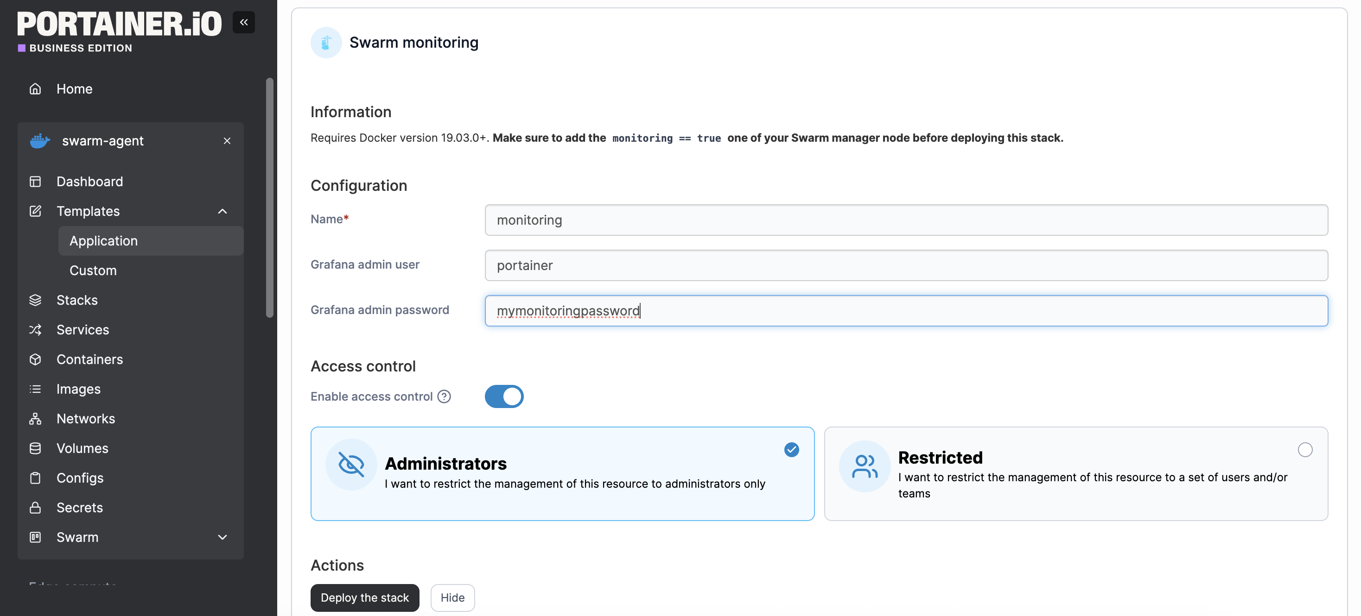Click the Secrets lock icon
Viewport: 1361px width, 616px height.
click(x=35, y=507)
